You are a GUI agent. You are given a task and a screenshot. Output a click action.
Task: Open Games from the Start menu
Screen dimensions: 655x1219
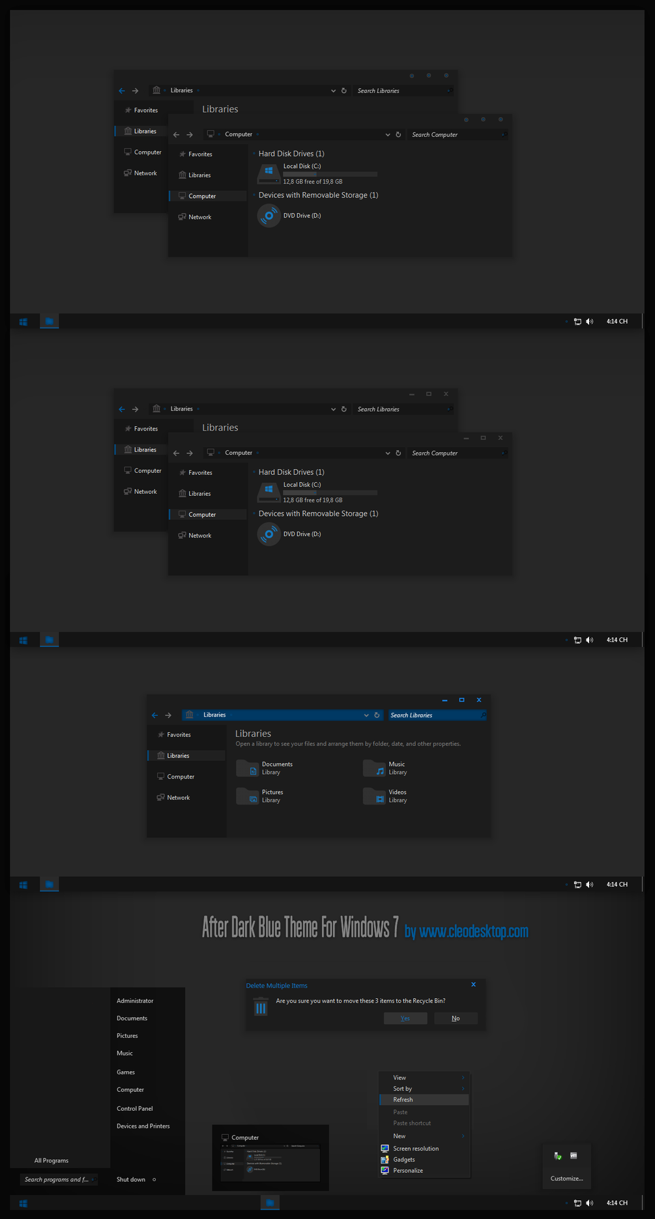click(126, 1072)
